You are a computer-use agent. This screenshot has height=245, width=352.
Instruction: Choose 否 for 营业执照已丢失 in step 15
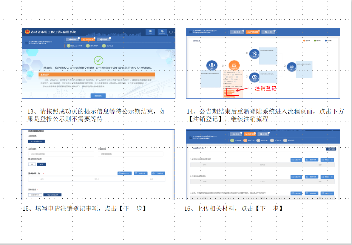(41, 164)
